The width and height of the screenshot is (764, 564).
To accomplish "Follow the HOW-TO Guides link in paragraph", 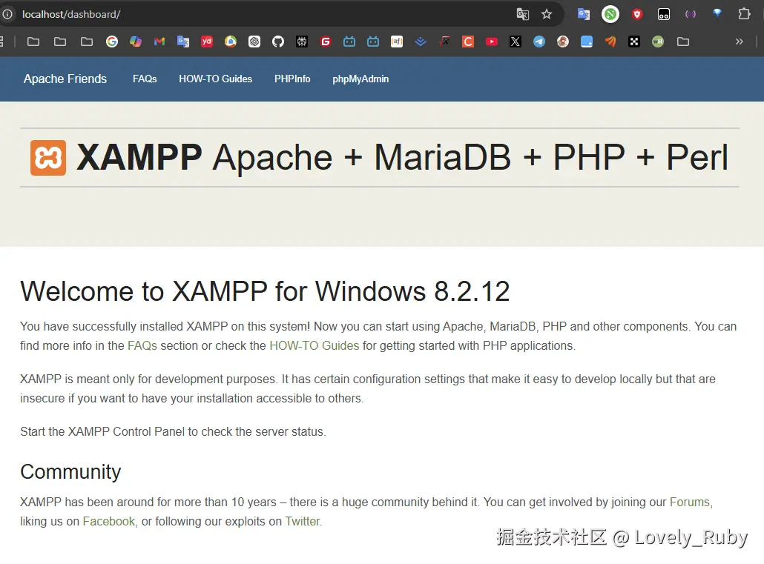I will click(x=315, y=346).
